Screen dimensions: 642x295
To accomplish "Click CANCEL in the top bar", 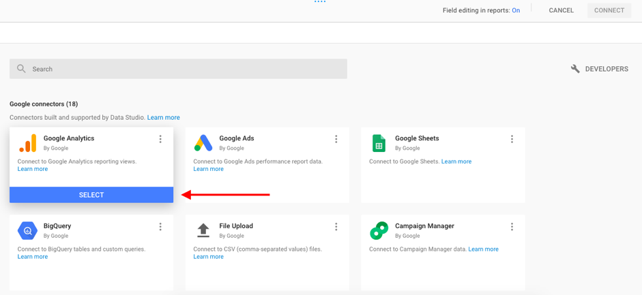I will (561, 11).
